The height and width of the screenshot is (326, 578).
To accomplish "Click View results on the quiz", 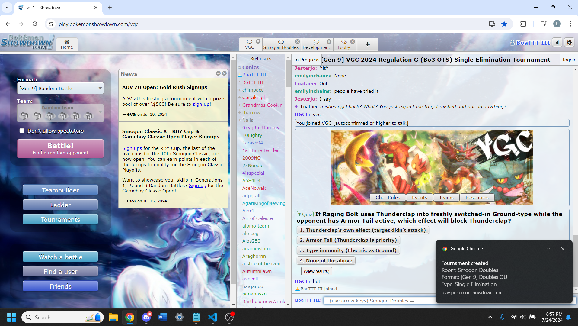I will [x=317, y=271].
